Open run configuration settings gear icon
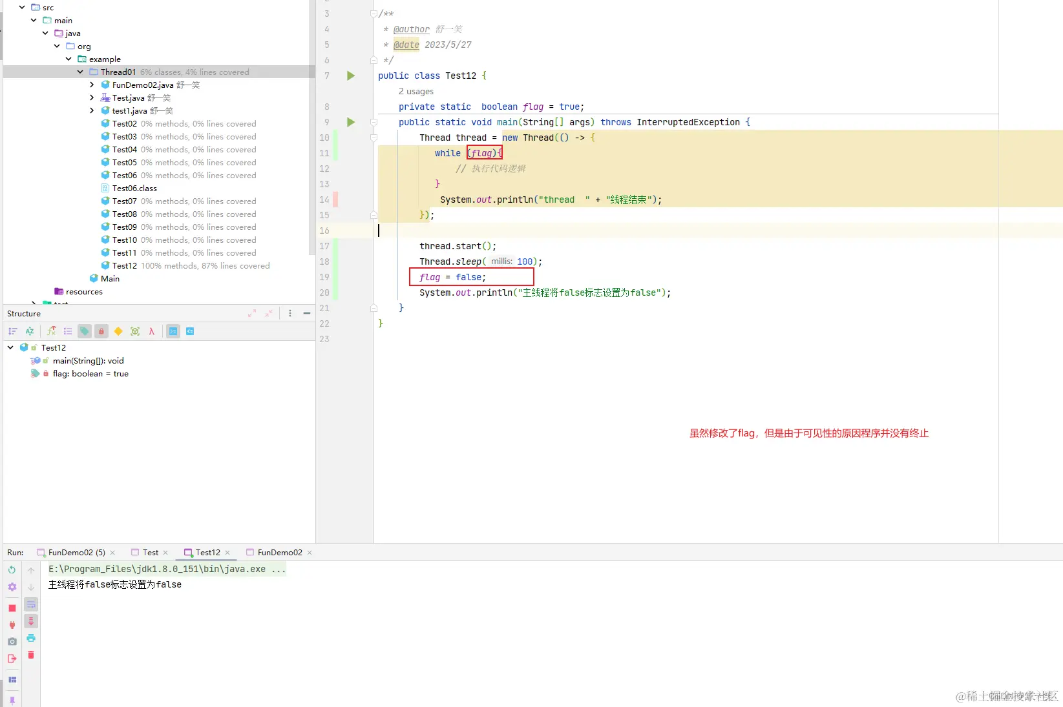This screenshot has width=1063, height=707. pos(12,587)
